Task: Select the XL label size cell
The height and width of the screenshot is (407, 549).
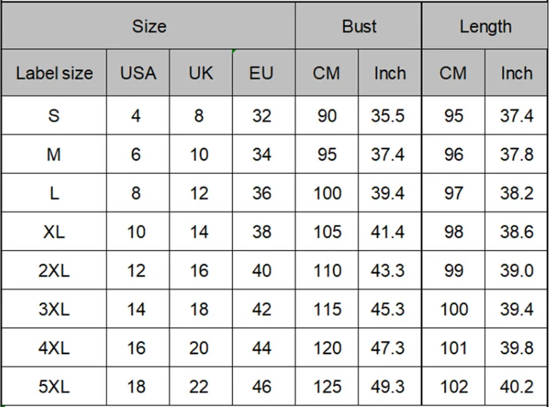Action: point(54,232)
